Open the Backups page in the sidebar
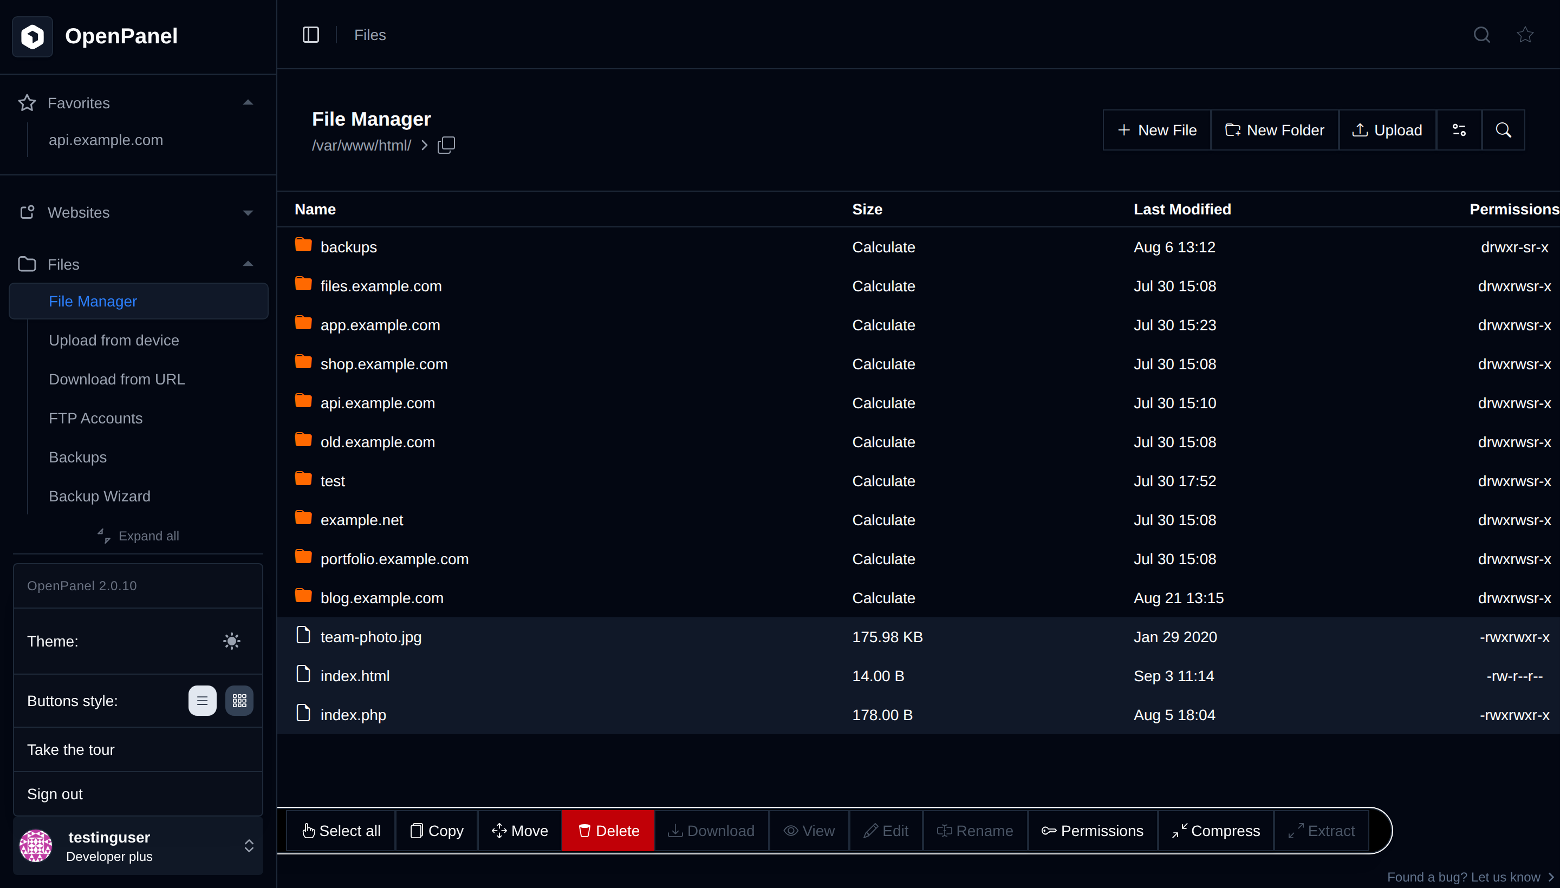The height and width of the screenshot is (888, 1560). tap(77, 458)
